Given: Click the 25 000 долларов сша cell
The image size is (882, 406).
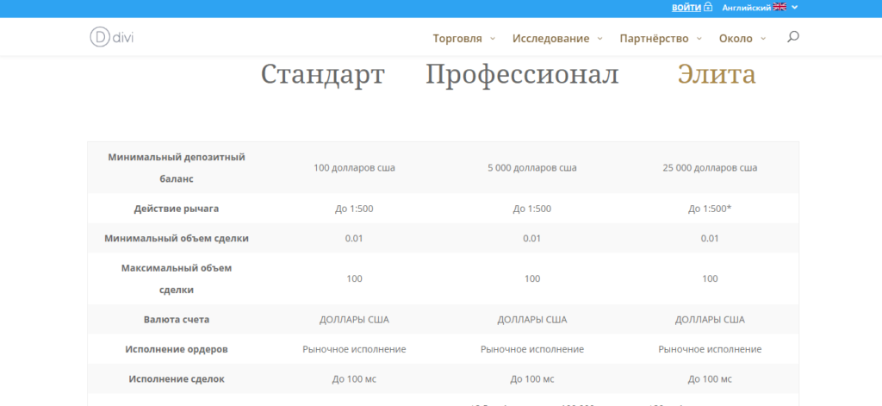Looking at the screenshot, I should (x=710, y=168).
